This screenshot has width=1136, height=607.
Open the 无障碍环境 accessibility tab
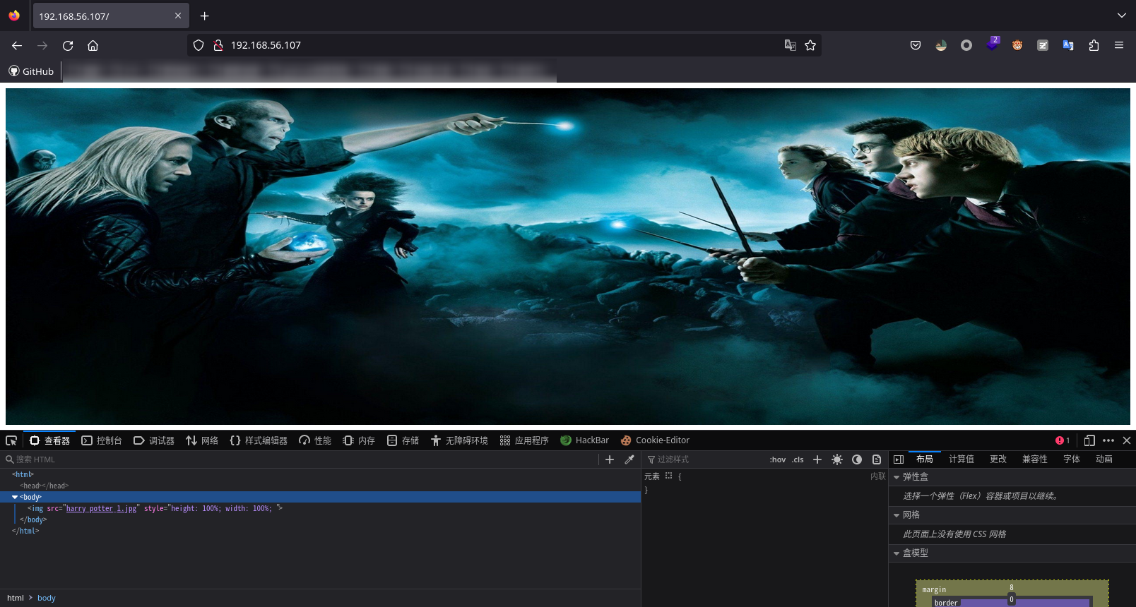tap(459, 440)
